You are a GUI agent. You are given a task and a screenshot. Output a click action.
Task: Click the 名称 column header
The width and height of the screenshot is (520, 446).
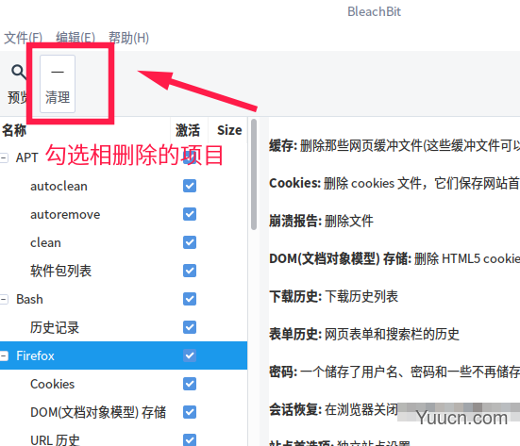(85, 130)
